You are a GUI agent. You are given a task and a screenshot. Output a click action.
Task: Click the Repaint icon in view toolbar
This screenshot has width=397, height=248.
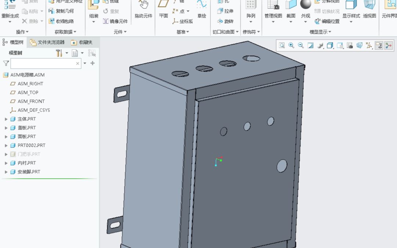(x=310, y=45)
